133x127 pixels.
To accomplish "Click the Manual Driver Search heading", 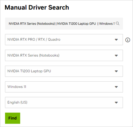I will 37,7.
